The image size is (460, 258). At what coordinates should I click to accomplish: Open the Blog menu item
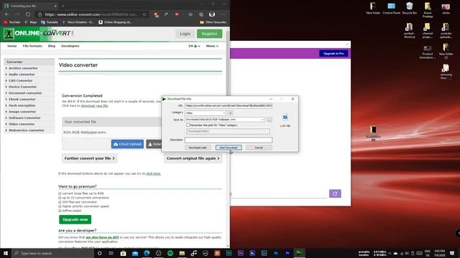click(52, 46)
